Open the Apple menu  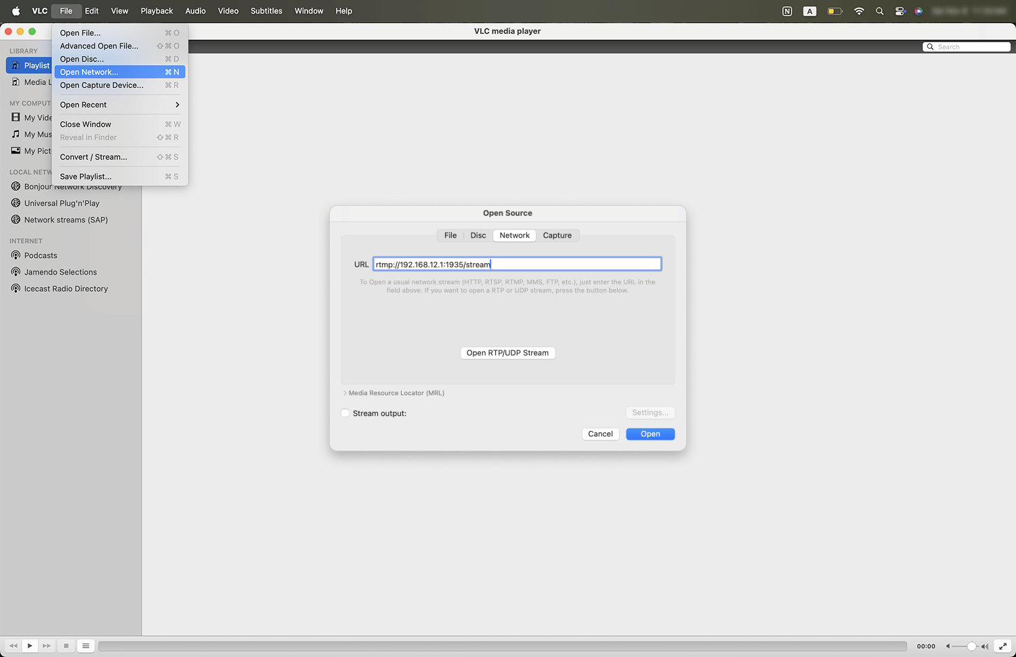click(16, 11)
